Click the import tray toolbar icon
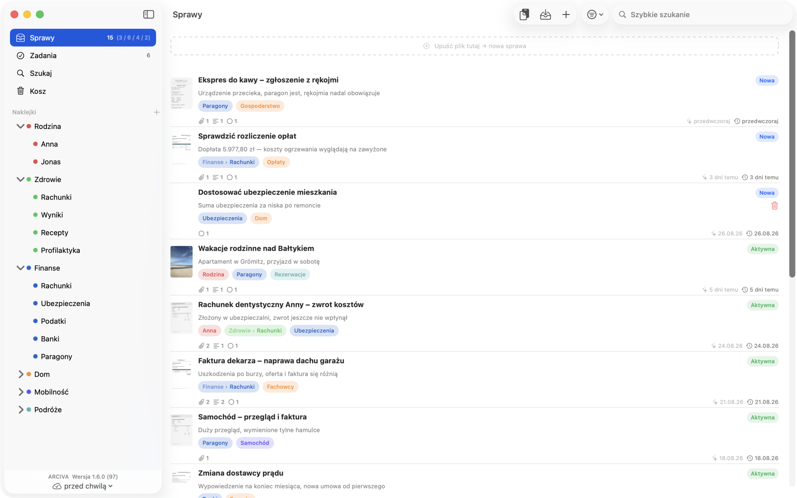797x498 pixels. click(x=545, y=15)
